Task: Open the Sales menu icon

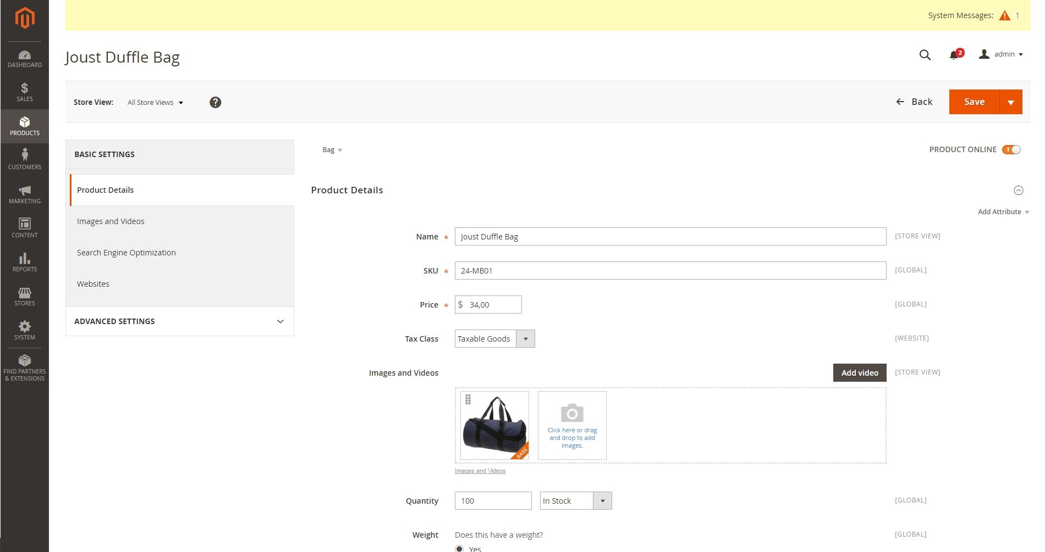Action: coord(24,92)
